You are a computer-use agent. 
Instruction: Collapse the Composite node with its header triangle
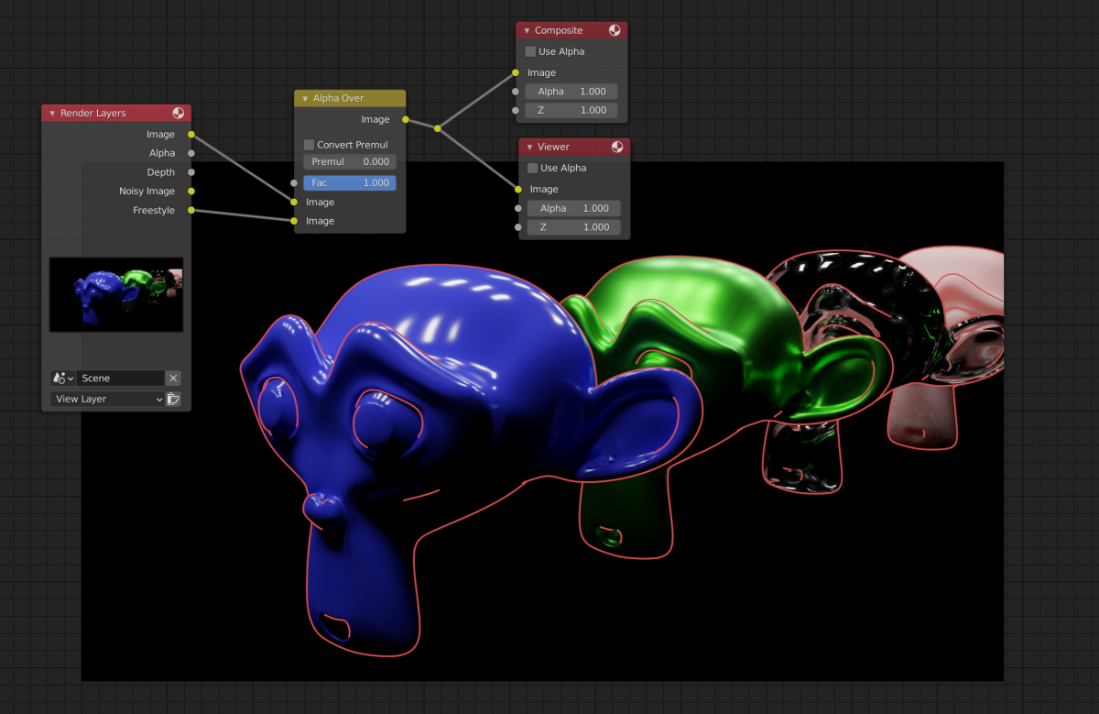[x=525, y=29]
